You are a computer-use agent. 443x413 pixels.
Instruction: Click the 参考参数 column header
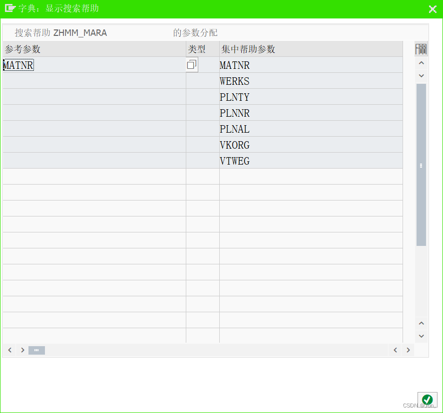tap(22, 49)
